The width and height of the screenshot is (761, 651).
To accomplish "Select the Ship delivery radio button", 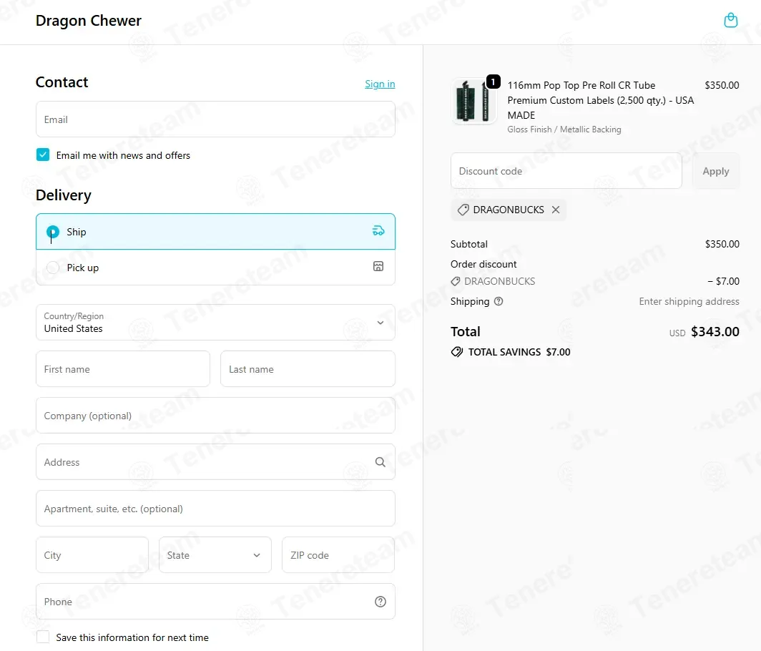I will tap(53, 232).
